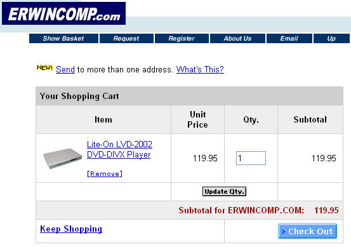The image size is (351, 247).
Task: Click the ERWINCOMP.COM subtotal amount
Action: pos(326,210)
